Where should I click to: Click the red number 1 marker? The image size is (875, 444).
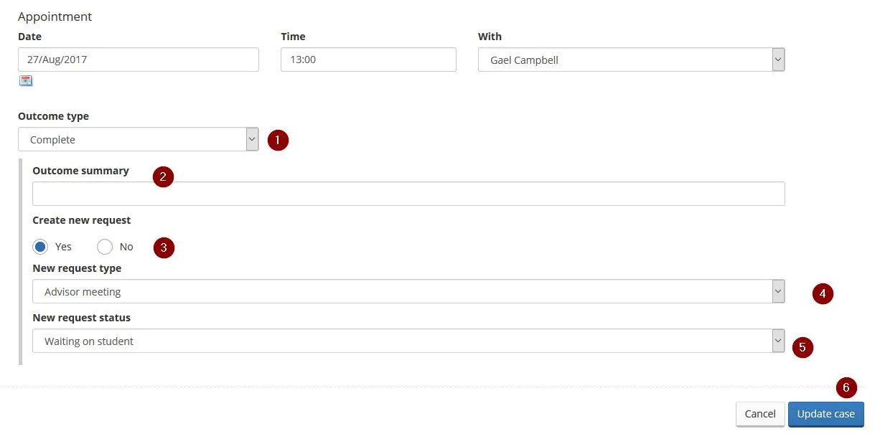278,140
